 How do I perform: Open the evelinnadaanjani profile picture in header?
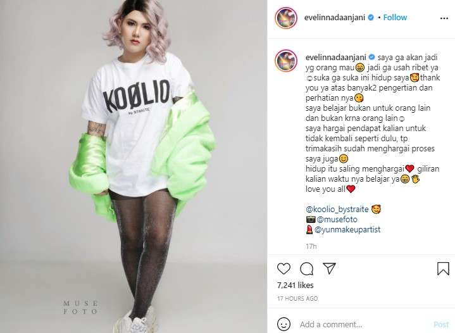coord(286,18)
